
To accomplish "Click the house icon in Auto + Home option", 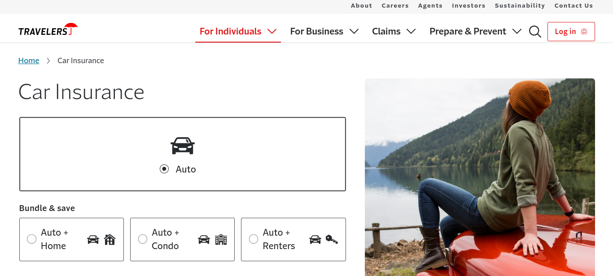I will click(109, 240).
